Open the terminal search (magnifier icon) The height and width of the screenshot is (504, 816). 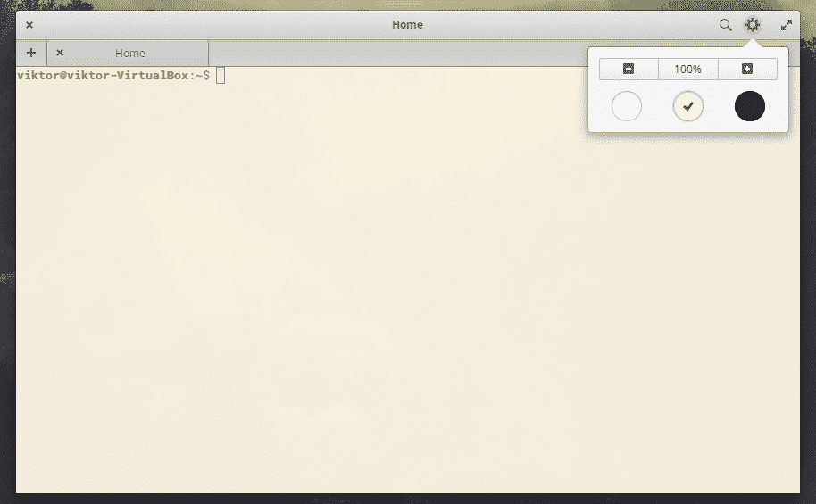click(x=726, y=25)
